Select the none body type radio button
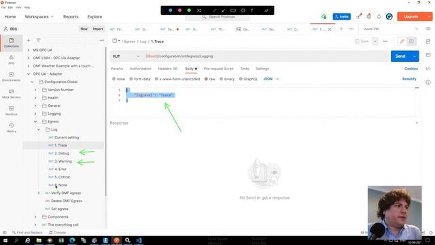The height and width of the screenshot is (245, 435). point(114,79)
